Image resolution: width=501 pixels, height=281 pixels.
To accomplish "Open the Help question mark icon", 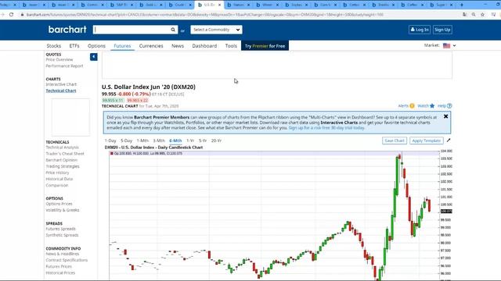I will coord(449,106).
